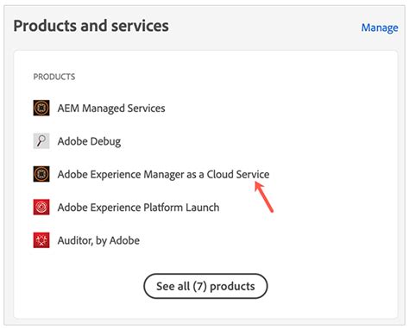This screenshot has height=329, width=409.
Task: Click the Manage link
Action: pos(380,28)
